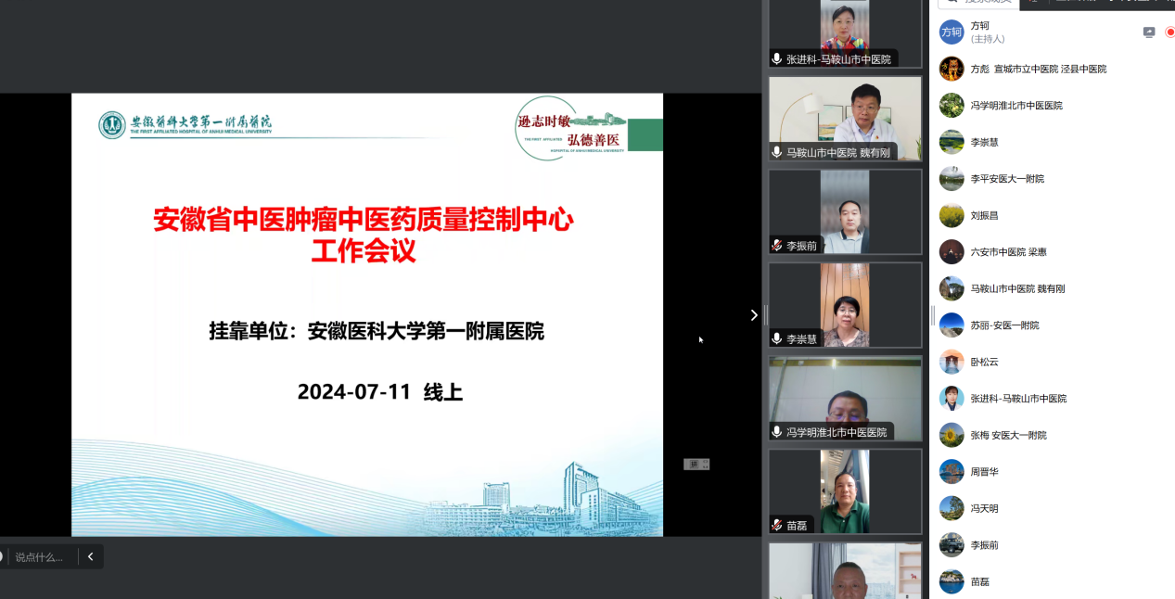1175x599 pixels.
Task: Click the microphone icon on 李崇慧's video tile
Action: [777, 339]
